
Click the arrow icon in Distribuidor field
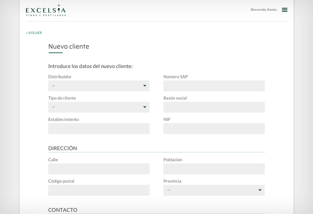(145, 86)
